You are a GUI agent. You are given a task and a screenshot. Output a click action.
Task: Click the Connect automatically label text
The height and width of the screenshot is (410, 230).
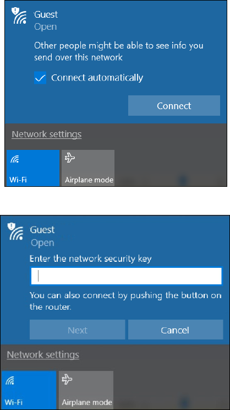(x=97, y=78)
